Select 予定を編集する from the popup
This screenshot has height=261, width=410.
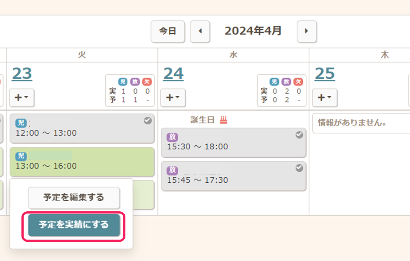click(74, 198)
